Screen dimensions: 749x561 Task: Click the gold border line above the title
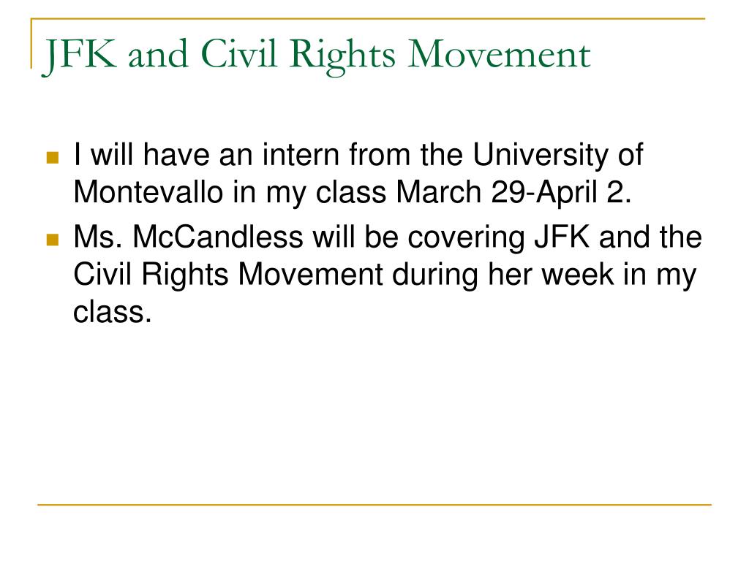(x=368, y=19)
